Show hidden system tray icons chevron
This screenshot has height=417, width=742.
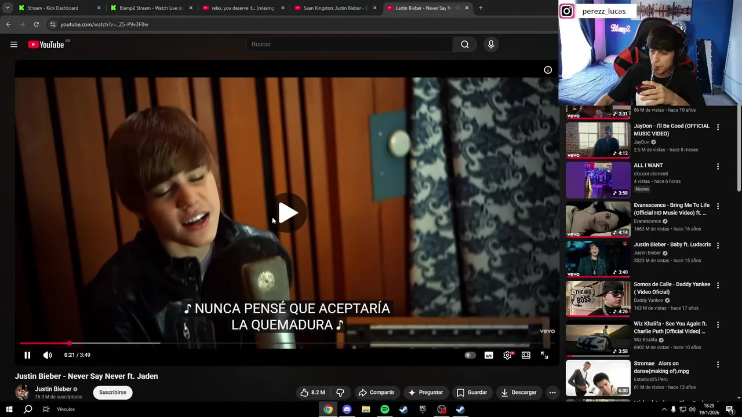click(x=664, y=409)
